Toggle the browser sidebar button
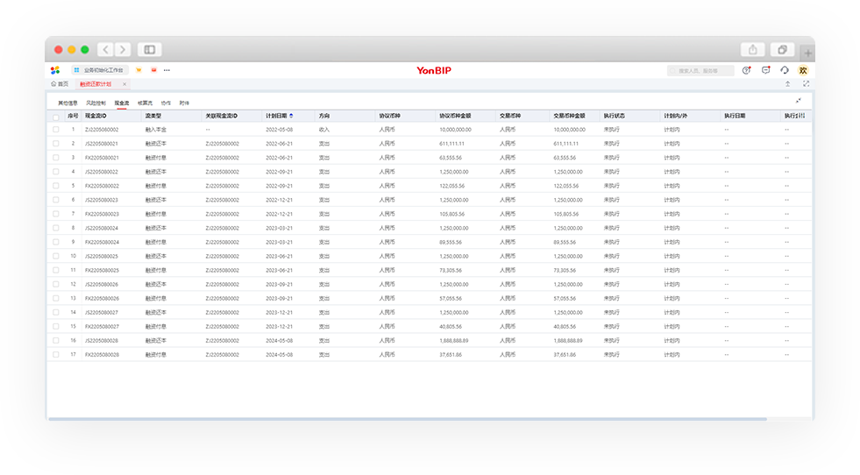 click(149, 49)
